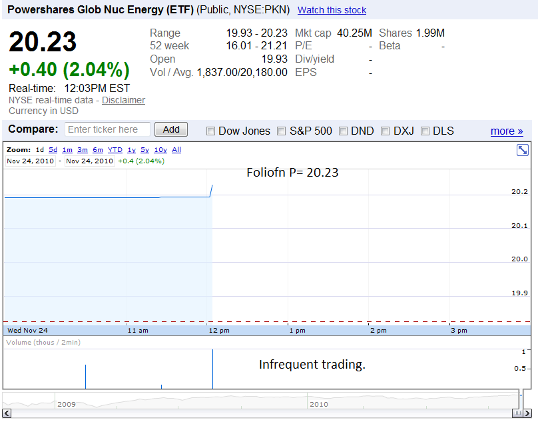The width and height of the screenshot is (538, 422).
Task: Click the Vol / Avg. value 1,837.00/20,180.00
Action: coord(242,72)
